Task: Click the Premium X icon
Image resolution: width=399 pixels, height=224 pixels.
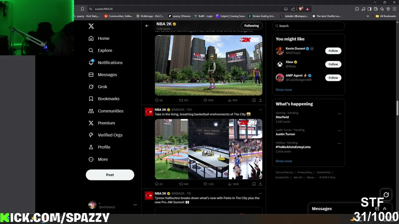Action: [x=91, y=123]
